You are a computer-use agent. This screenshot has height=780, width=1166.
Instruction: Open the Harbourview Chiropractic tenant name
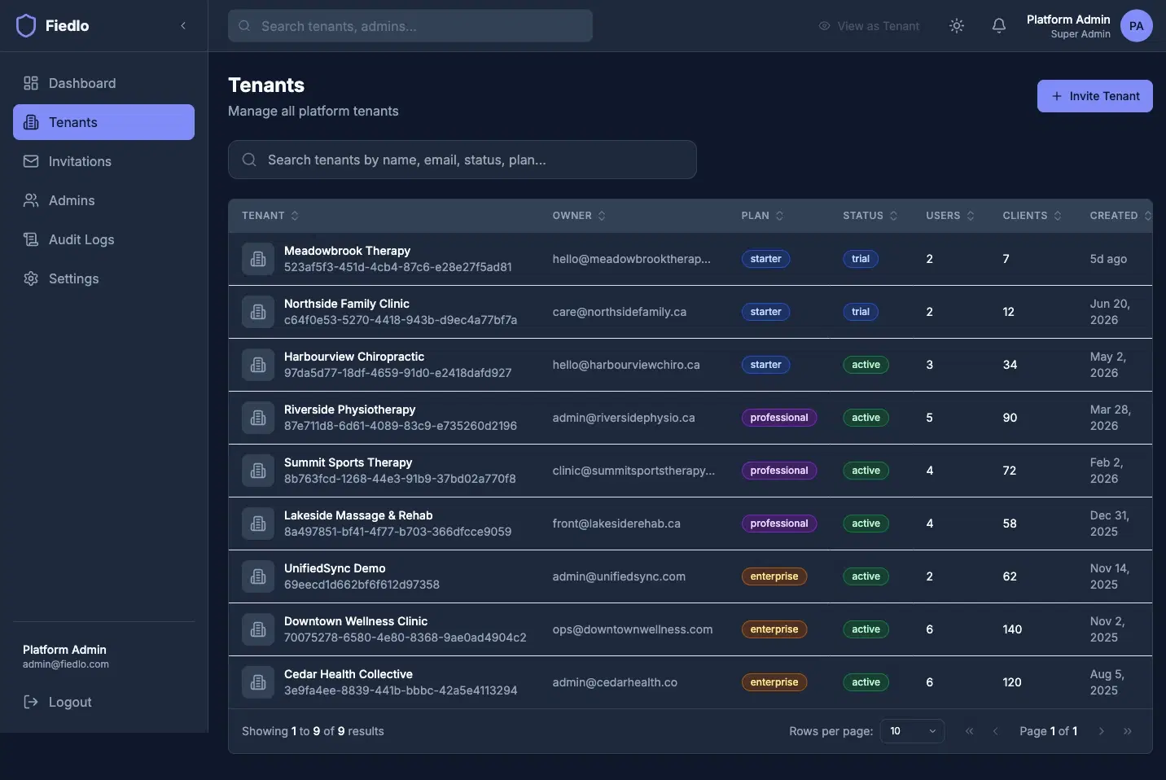[x=354, y=357]
